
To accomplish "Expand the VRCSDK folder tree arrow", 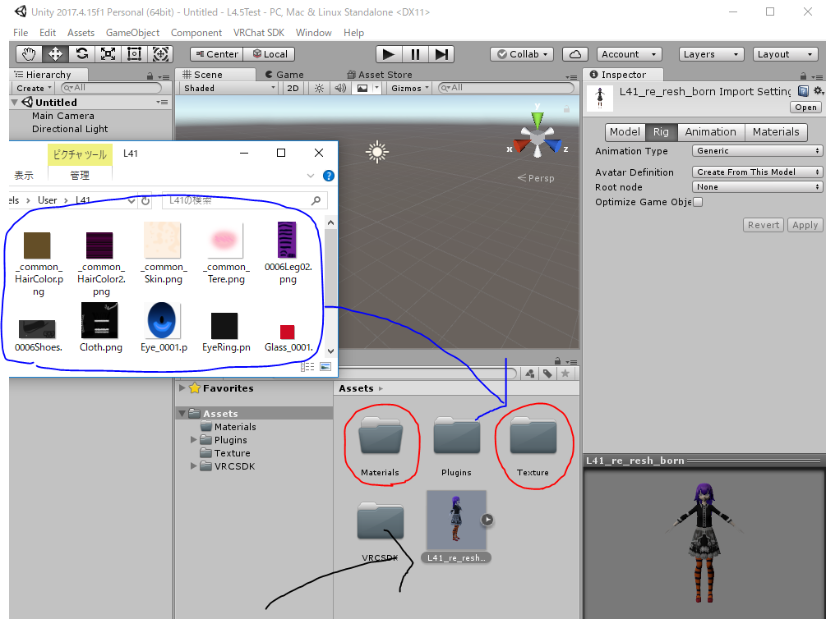I will (x=193, y=465).
